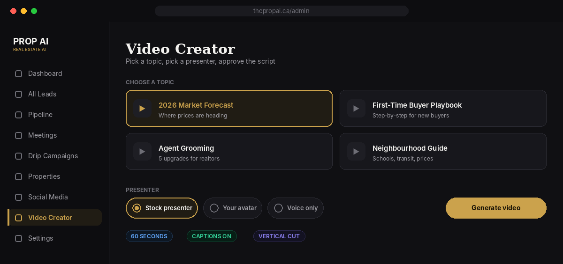Toggle the 60 SECONDS chip

[x=149, y=236]
